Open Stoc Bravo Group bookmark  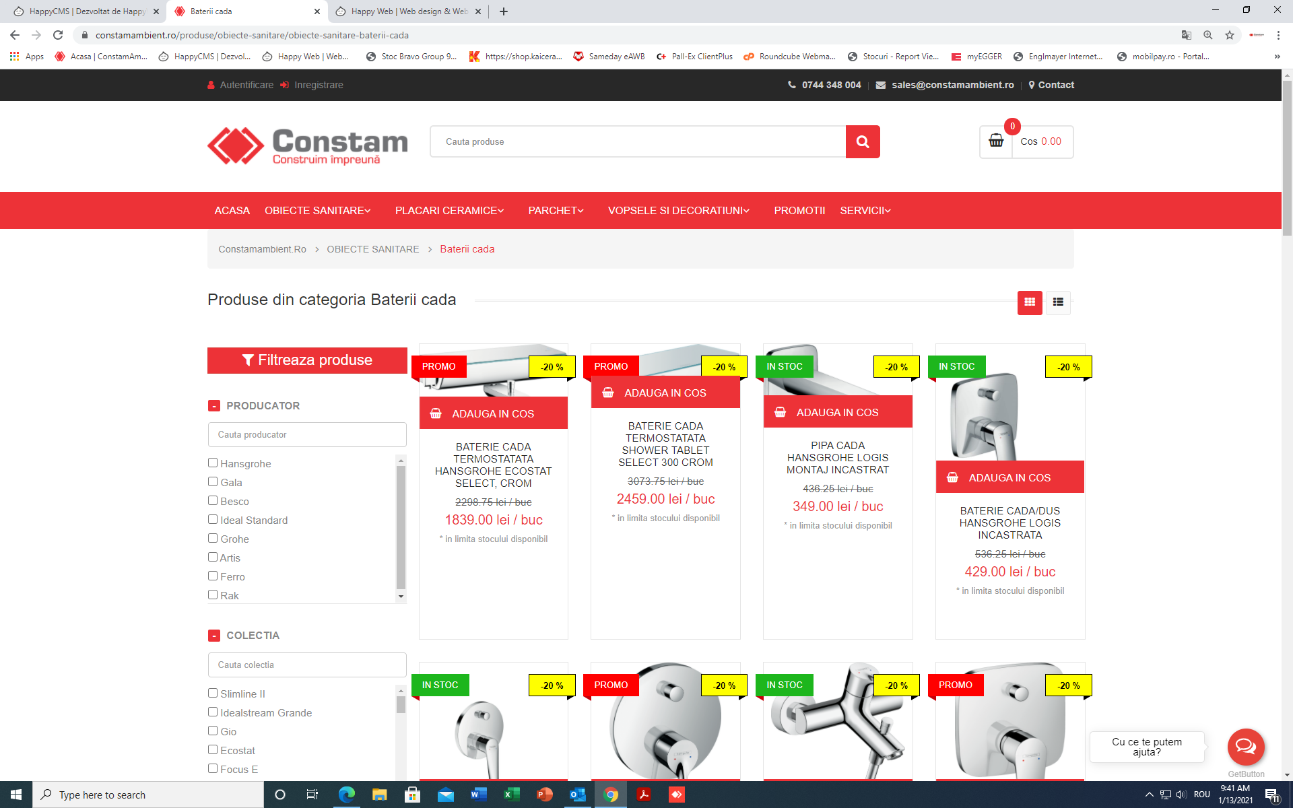(x=411, y=57)
